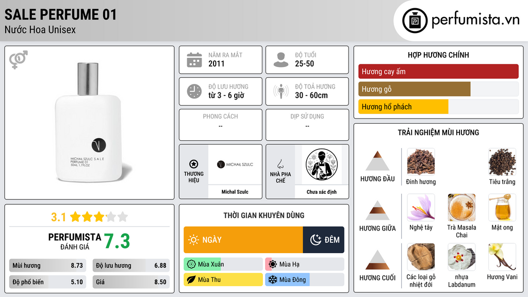This screenshot has height=297, width=528.
Task: Click the person icon beside Độ tuổi
Action: click(281, 60)
